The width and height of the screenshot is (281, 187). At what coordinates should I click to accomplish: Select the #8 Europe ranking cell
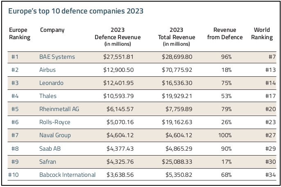[15, 149]
